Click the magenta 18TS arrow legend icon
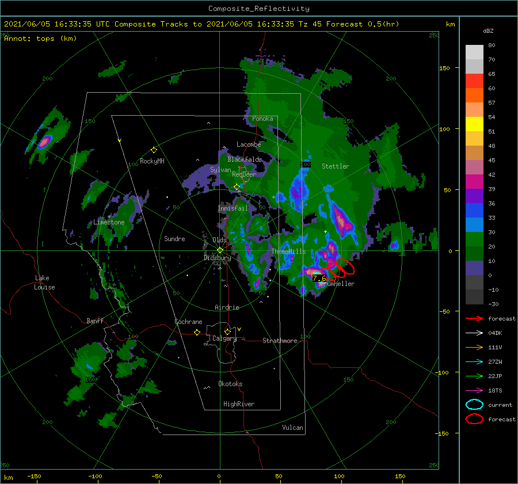518x484 pixels. tap(474, 390)
